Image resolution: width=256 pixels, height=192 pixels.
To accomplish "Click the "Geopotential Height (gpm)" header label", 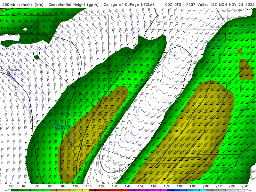I will (x=74, y=5).
